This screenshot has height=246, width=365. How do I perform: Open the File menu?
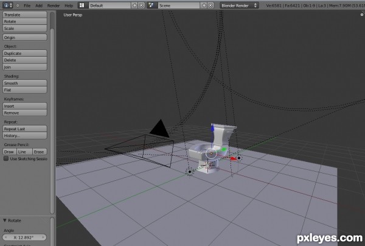click(27, 5)
